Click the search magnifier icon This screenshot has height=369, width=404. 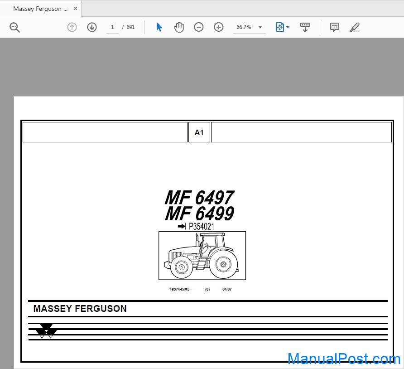14,27
